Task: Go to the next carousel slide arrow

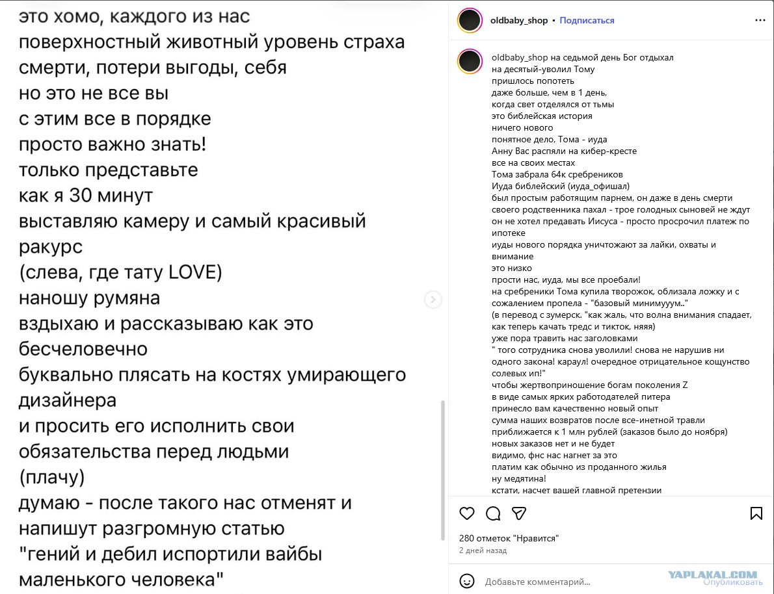Action: [x=433, y=300]
